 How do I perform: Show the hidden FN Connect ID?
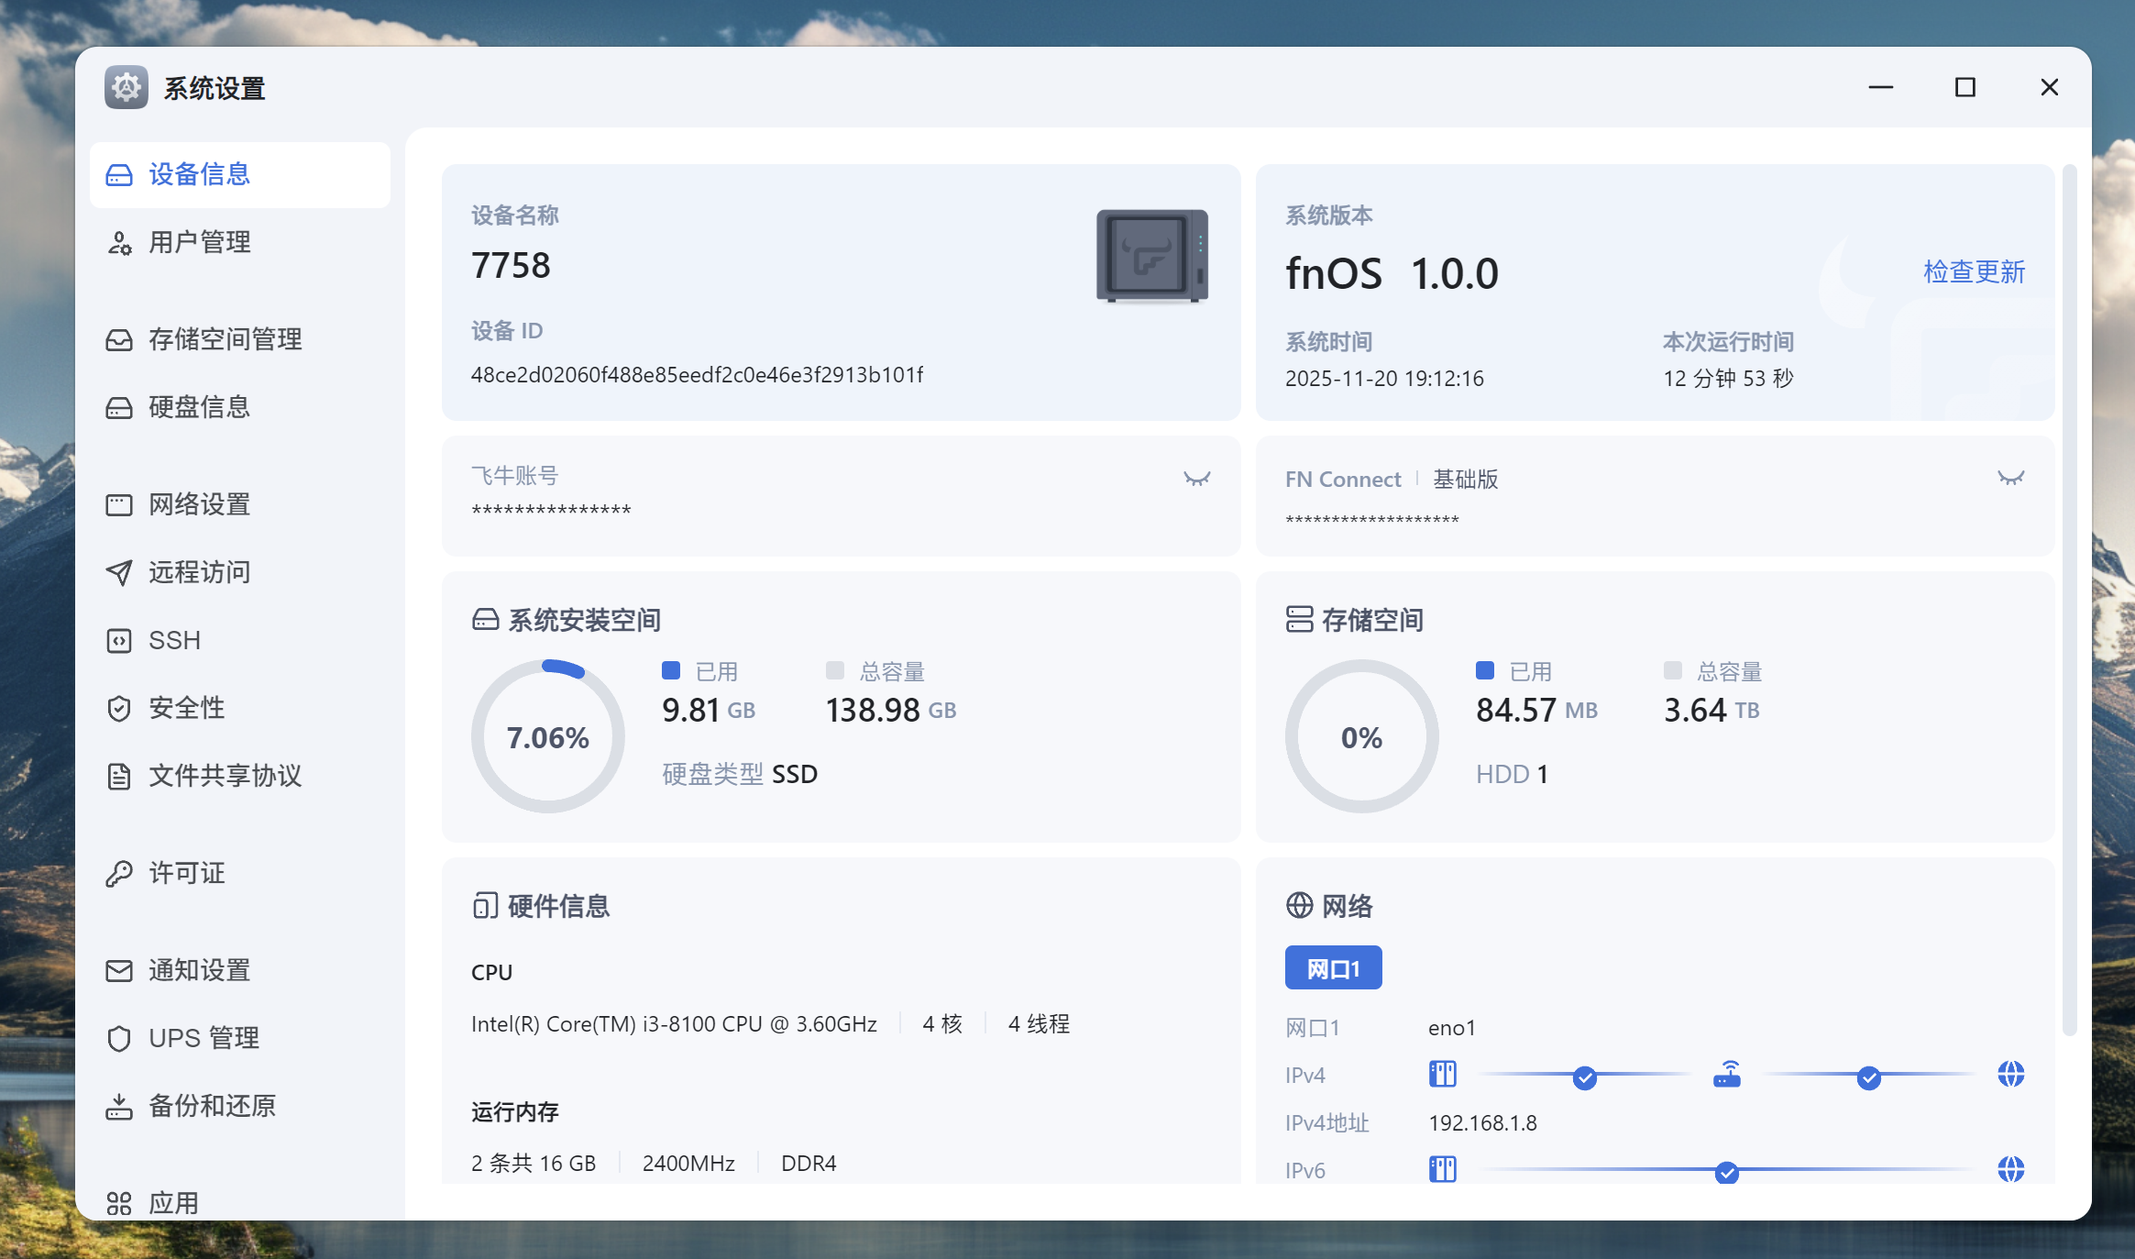point(2010,478)
